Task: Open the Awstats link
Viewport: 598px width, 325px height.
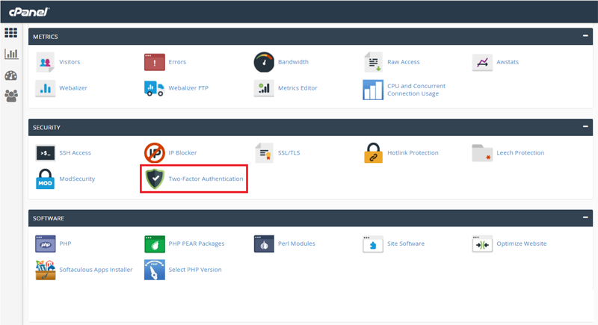Action: (x=508, y=62)
